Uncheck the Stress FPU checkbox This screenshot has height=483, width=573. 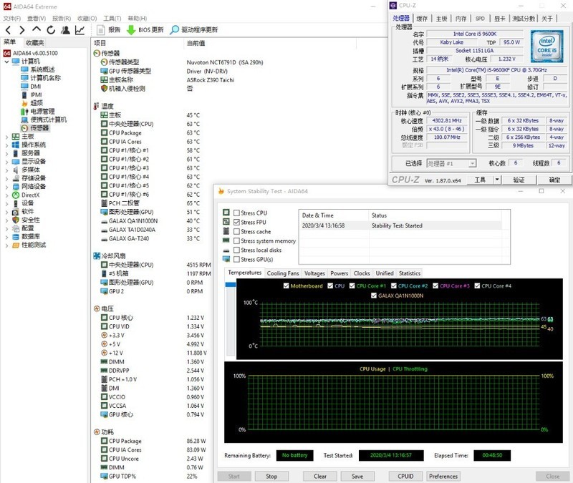point(237,223)
